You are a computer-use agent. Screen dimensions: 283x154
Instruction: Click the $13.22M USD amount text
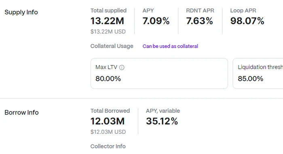click(x=108, y=32)
